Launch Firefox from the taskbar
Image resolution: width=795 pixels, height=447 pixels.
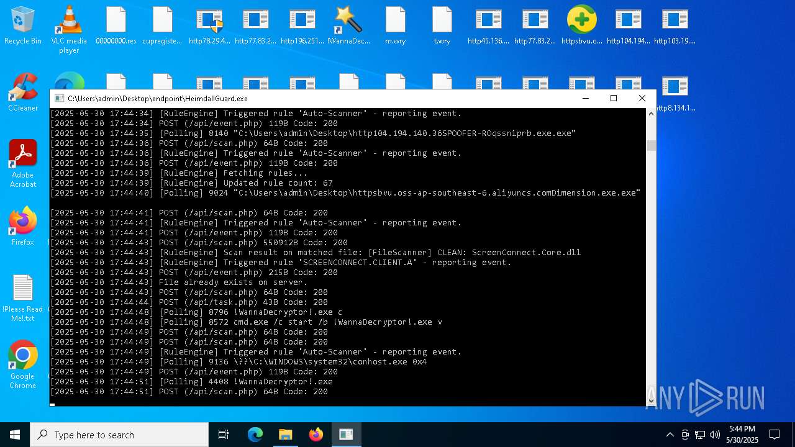pyautogui.click(x=316, y=435)
